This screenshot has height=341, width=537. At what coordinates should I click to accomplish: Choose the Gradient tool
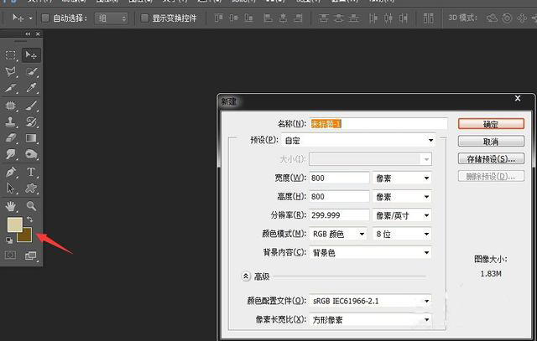pos(31,138)
